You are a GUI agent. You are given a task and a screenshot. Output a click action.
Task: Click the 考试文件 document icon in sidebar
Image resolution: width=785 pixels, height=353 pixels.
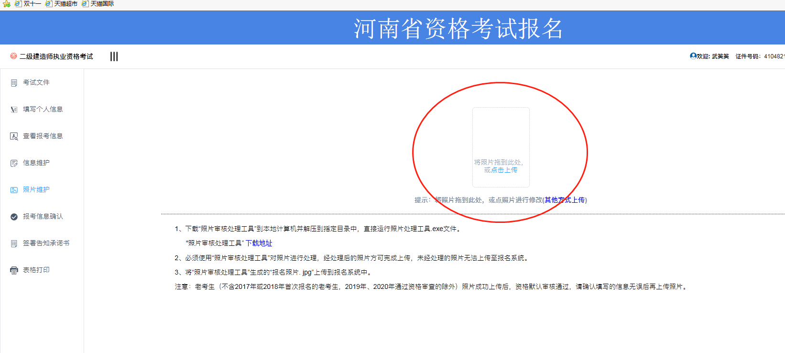(14, 83)
